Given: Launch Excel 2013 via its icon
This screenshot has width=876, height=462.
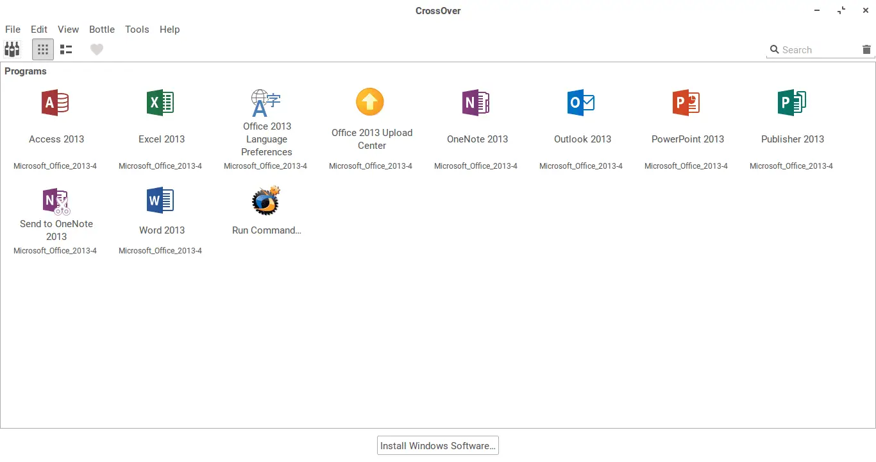Looking at the screenshot, I should (x=160, y=103).
